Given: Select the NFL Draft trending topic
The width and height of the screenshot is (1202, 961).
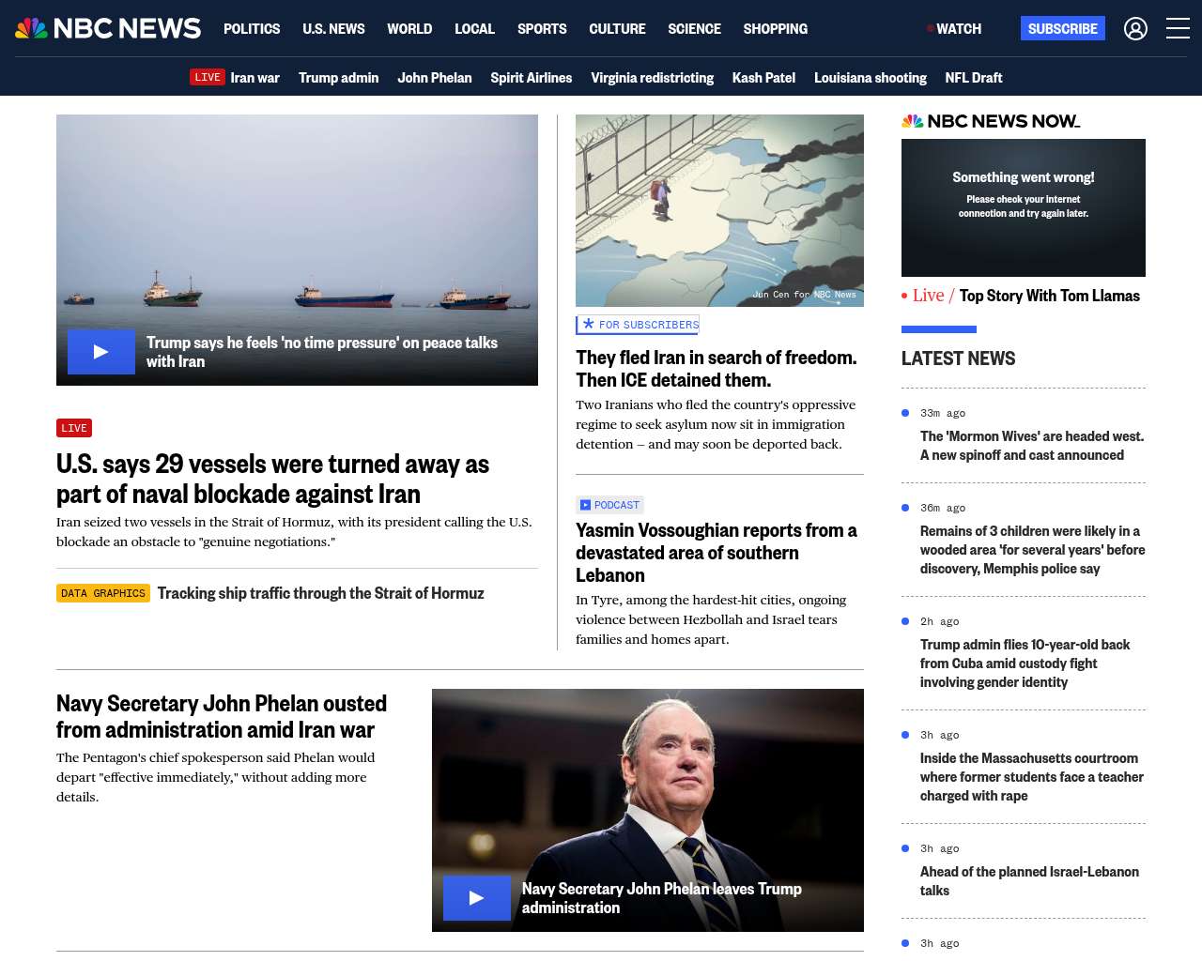Looking at the screenshot, I should click(x=973, y=78).
